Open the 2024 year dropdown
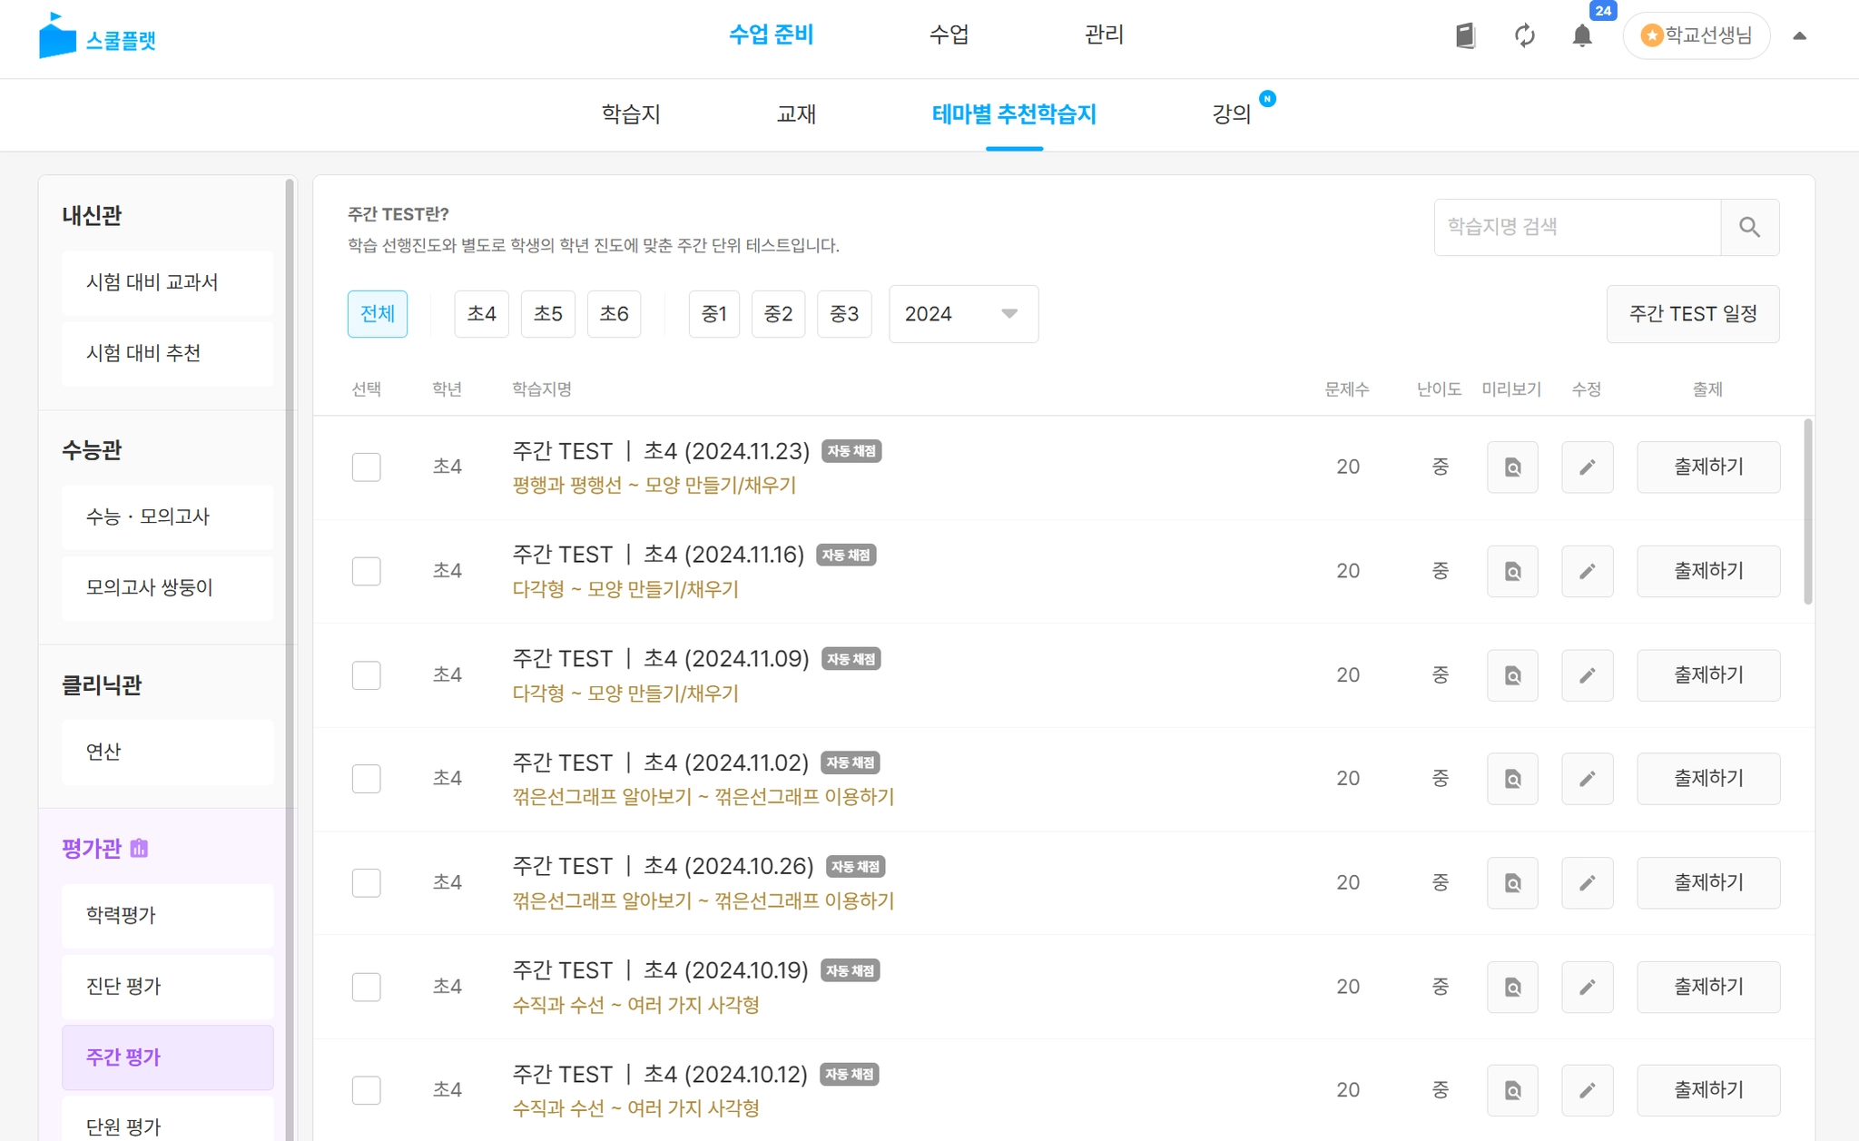 point(962,314)
